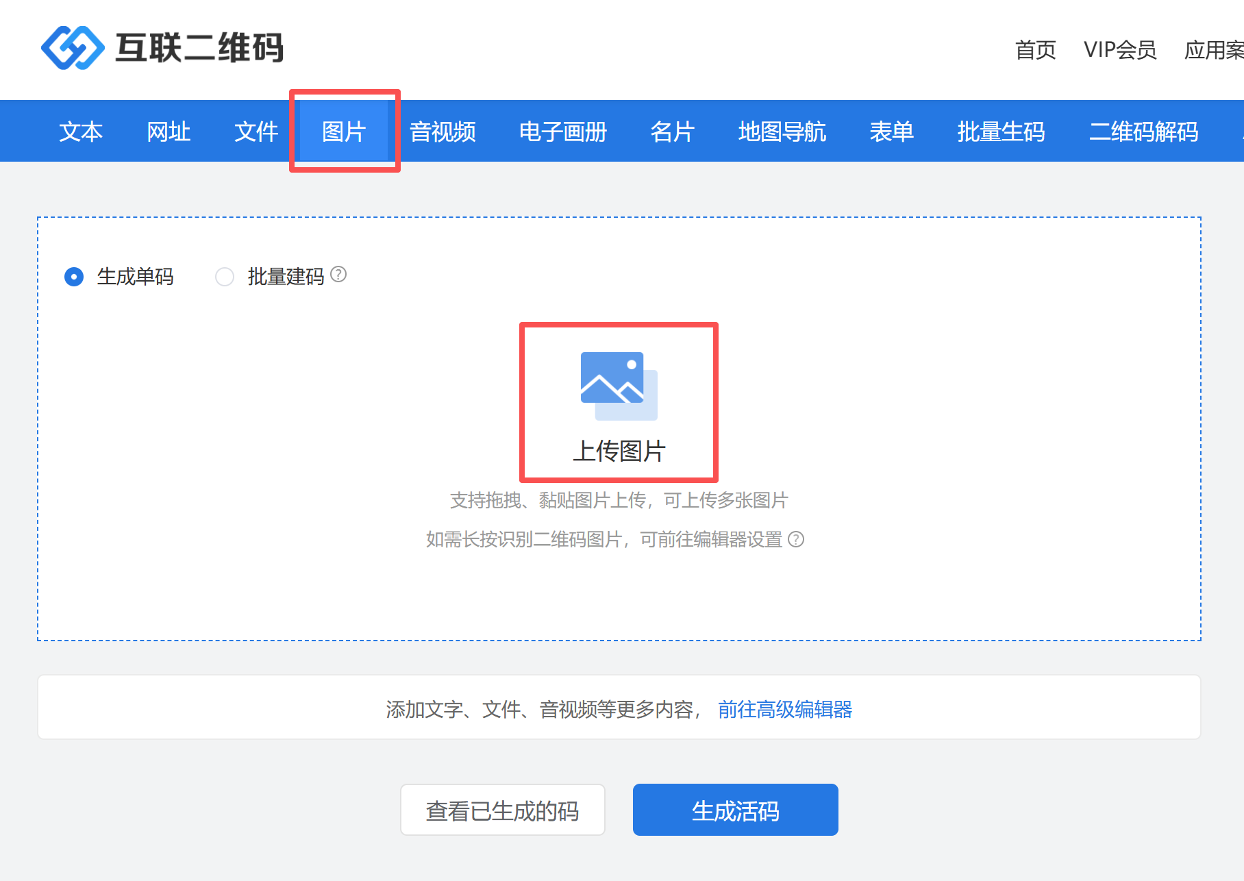Open the 音视频 tab
Viewport: 1244px width, 881px height.
[x=443, y=132]
